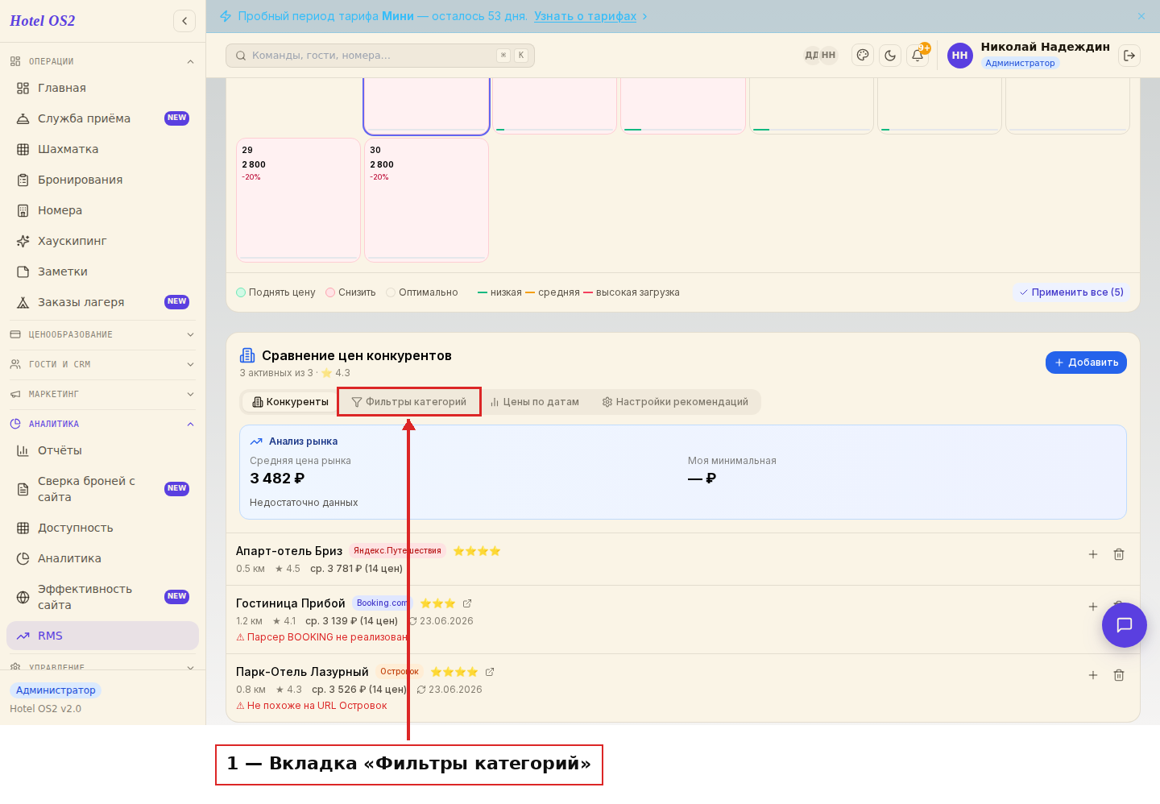The height and width of the screenshot is (804, 1160).
Task: Open Заметки page
Action: click(x=102, y=271)
